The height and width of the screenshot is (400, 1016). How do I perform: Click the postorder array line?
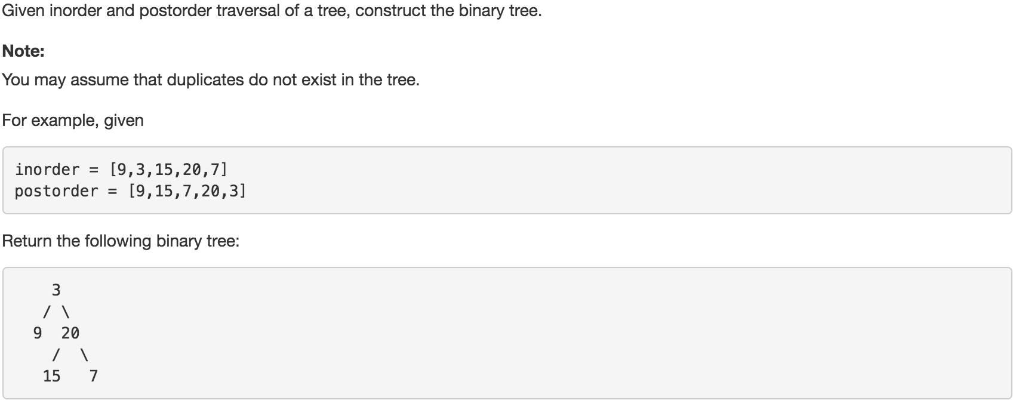coord(130,191)
